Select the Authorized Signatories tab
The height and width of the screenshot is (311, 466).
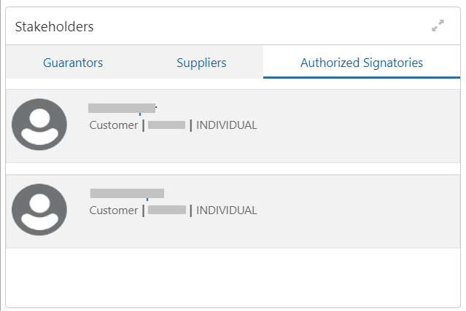362,63
